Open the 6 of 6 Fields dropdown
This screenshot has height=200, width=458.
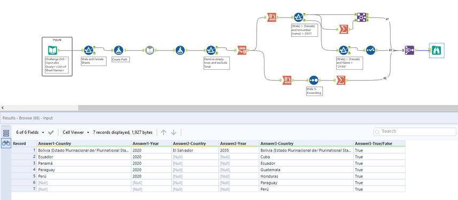30,132
